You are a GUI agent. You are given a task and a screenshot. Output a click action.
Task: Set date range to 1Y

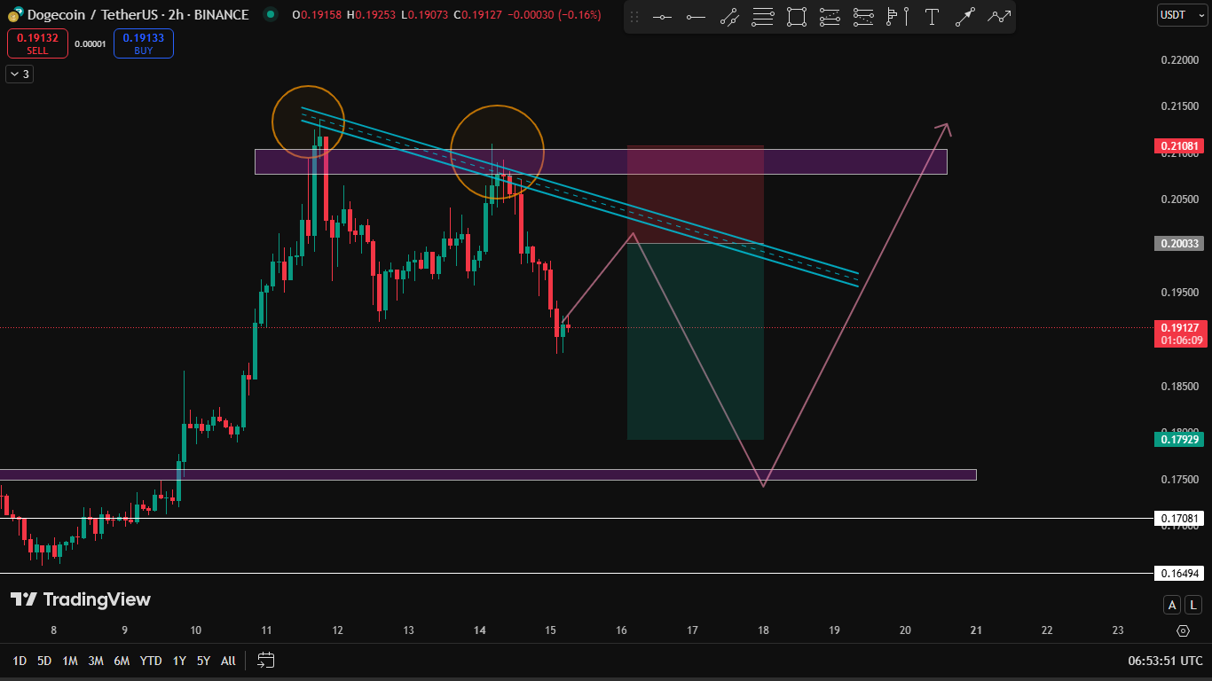tap(179, 661)
